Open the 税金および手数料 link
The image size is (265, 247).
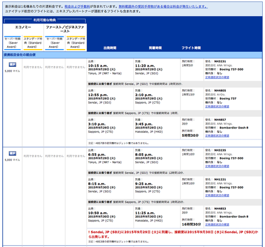[77, 7]
